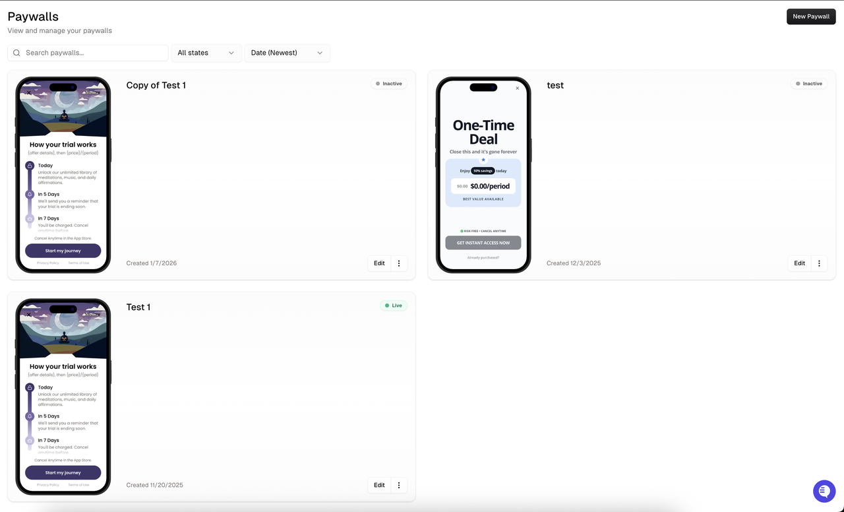Edit the Copy of Test 1 paywall

378,263
